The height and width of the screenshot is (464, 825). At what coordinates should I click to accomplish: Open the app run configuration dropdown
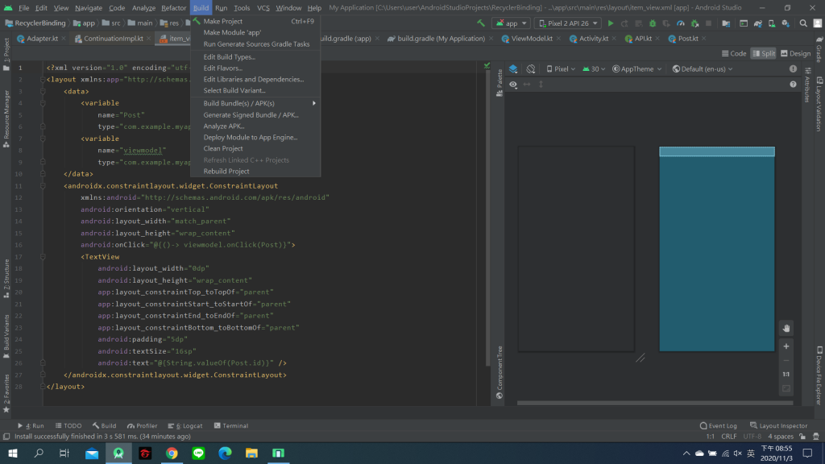click(511, 23)
